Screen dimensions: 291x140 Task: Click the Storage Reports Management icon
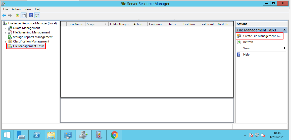tap(10, 37)
